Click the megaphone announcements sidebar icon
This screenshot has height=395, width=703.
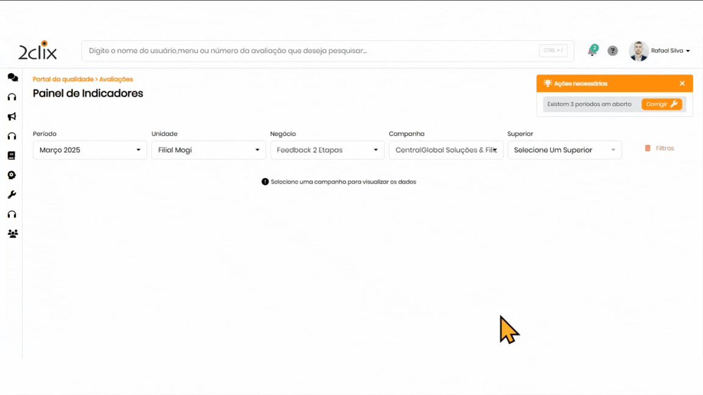click(x=12, y=116)
